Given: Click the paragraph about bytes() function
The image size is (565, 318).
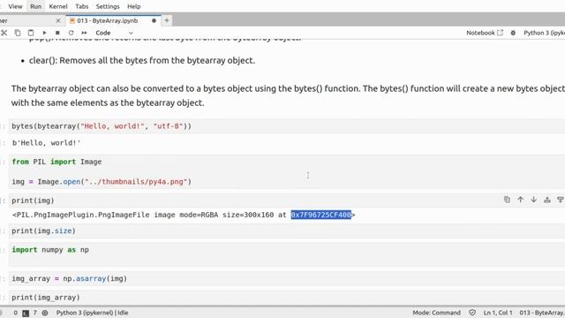Looking at the screenshot, I should pos(288,95).
